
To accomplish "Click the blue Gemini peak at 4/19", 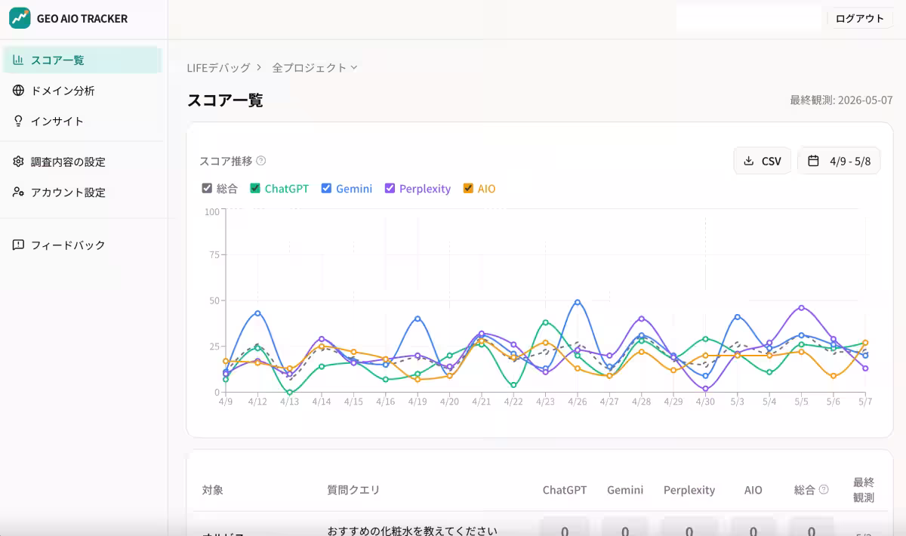I will (418, 319).
